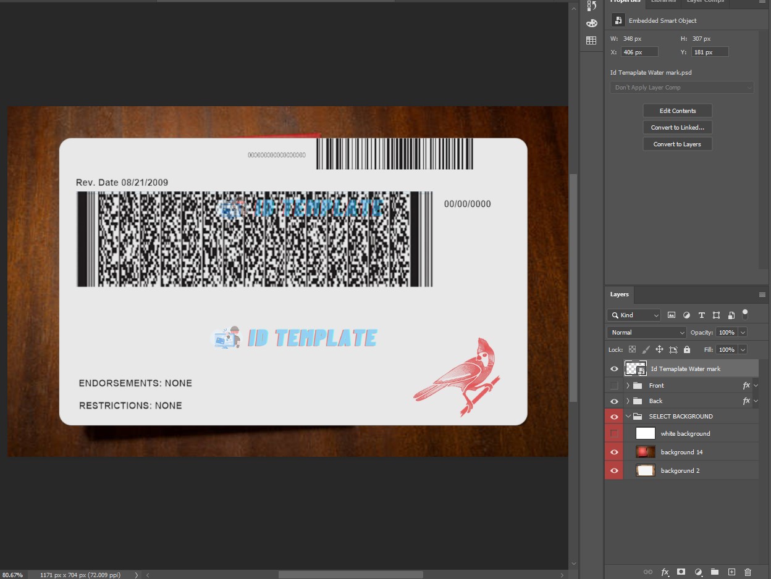771x579 pixels.
Task: Add a layer style fx
Action: pos(665,572)
